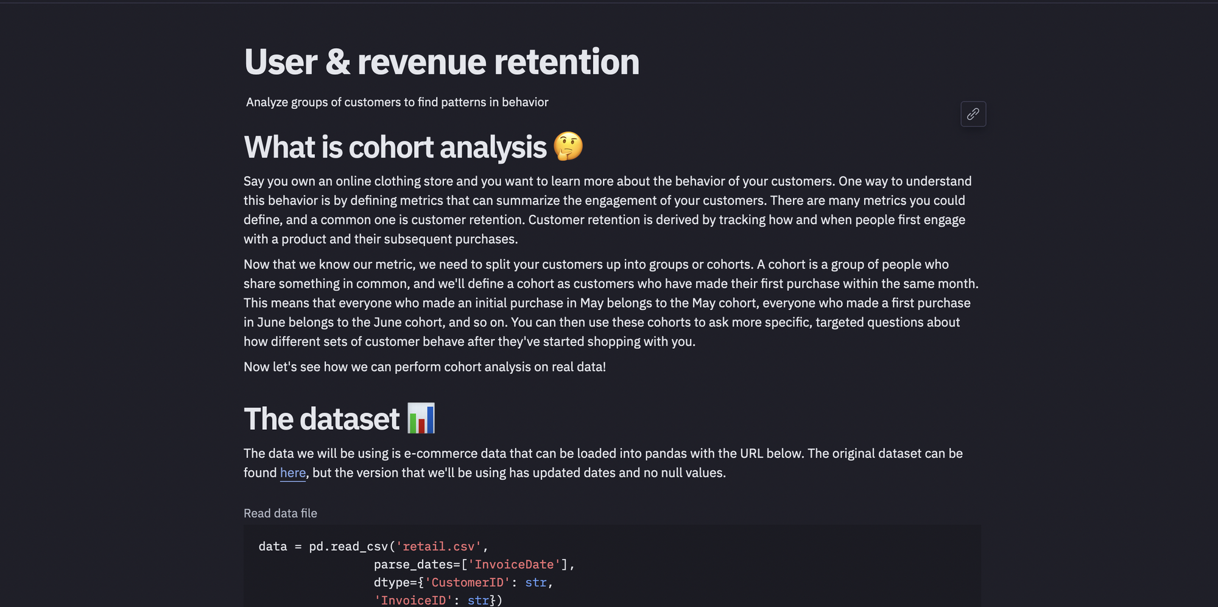The image size is (1218, 607).
Task: Click 'str' type after CustomerID
Action: pos(536,583)
